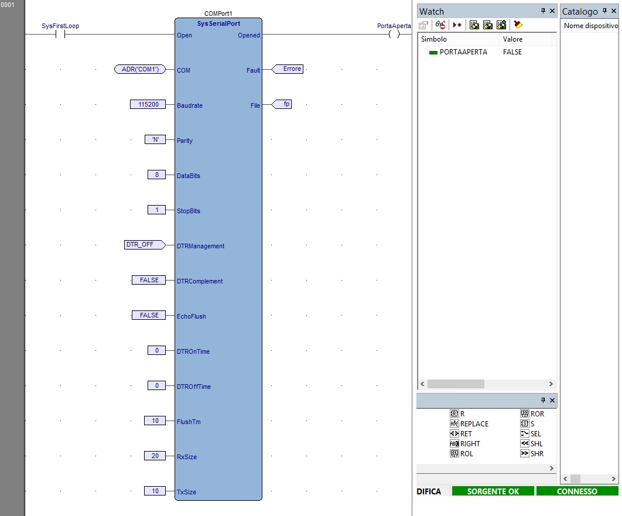The height and width of the screenshot is (516, 622).
Task: Pin the operator list panel below Watch
Action: click(x=543, y=400)
